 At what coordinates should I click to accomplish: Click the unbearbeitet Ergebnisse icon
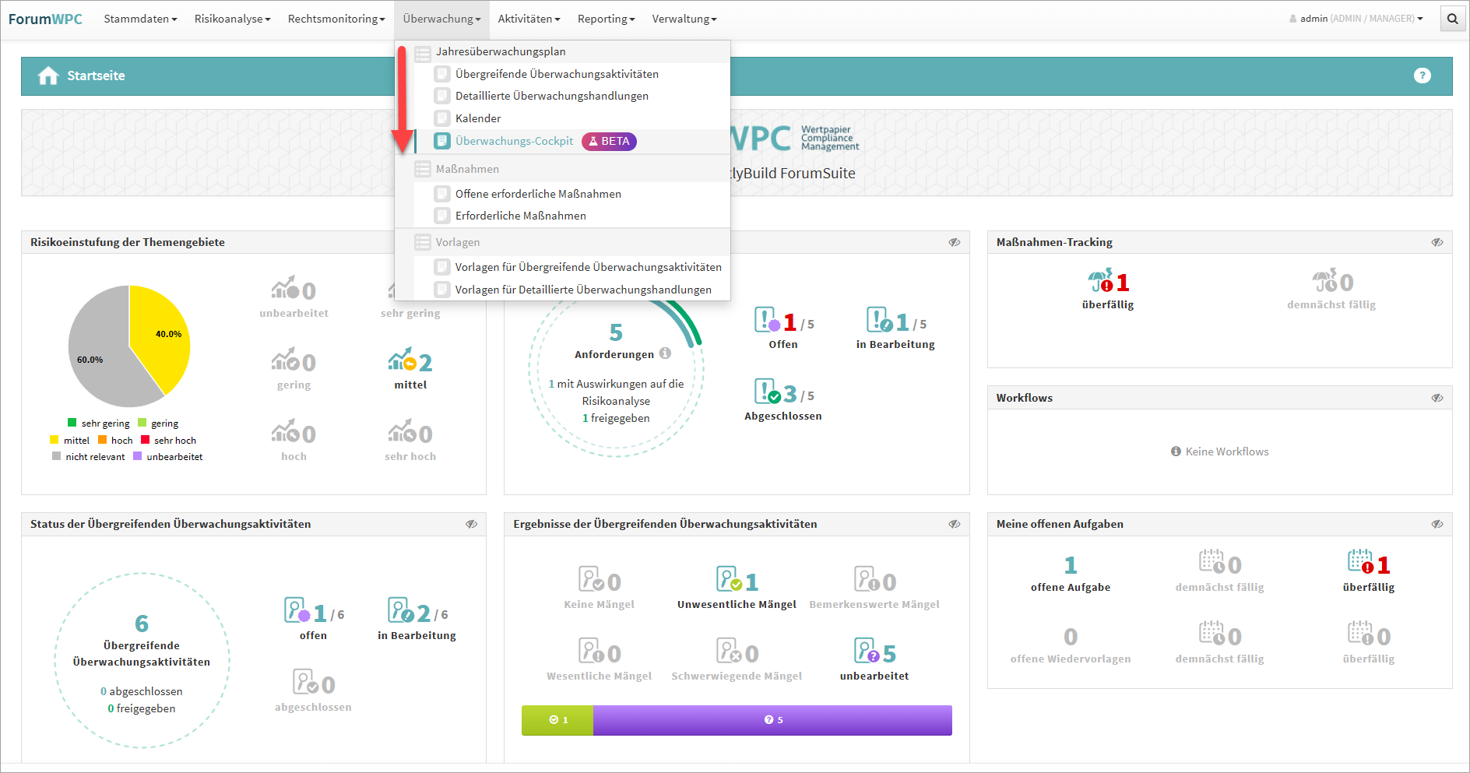pos(867,651)
